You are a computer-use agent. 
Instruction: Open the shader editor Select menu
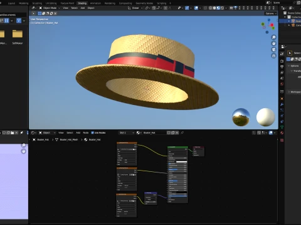tap(70, 132)
